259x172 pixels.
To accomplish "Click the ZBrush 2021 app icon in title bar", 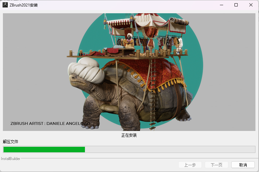I will (x=5, y=5).
